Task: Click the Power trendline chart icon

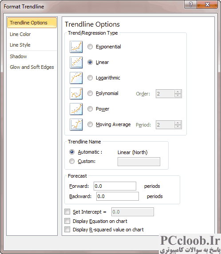Action: [76, 109]
